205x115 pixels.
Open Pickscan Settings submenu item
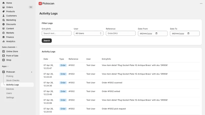pyautogui.click(x=10, y=98)
